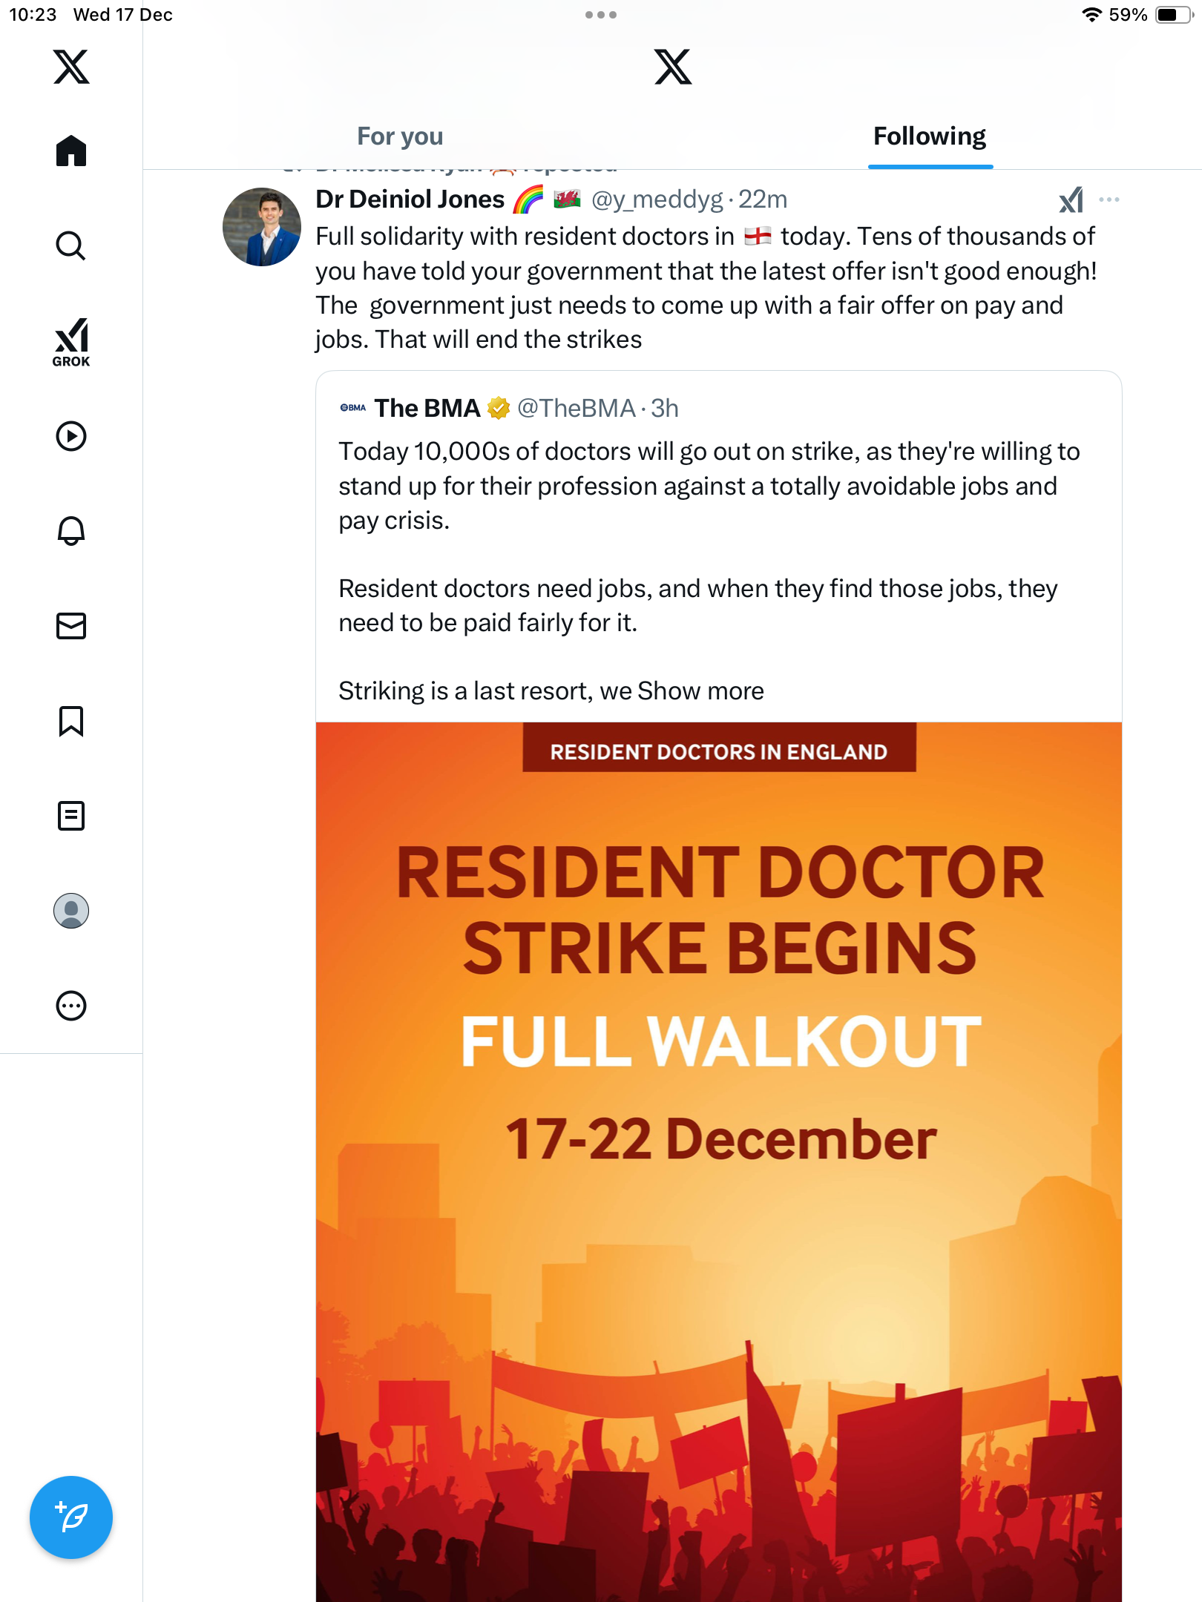Open Notifications bell icon
1202x1602 pixels.
point(71,531)
